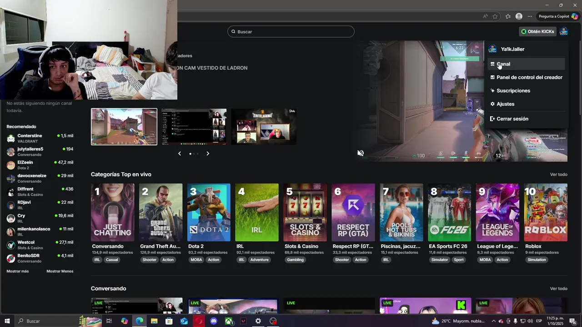Click the Simulation tag under Roblox
The height and width of the screenshot is (327, 582).
point(537,260)
